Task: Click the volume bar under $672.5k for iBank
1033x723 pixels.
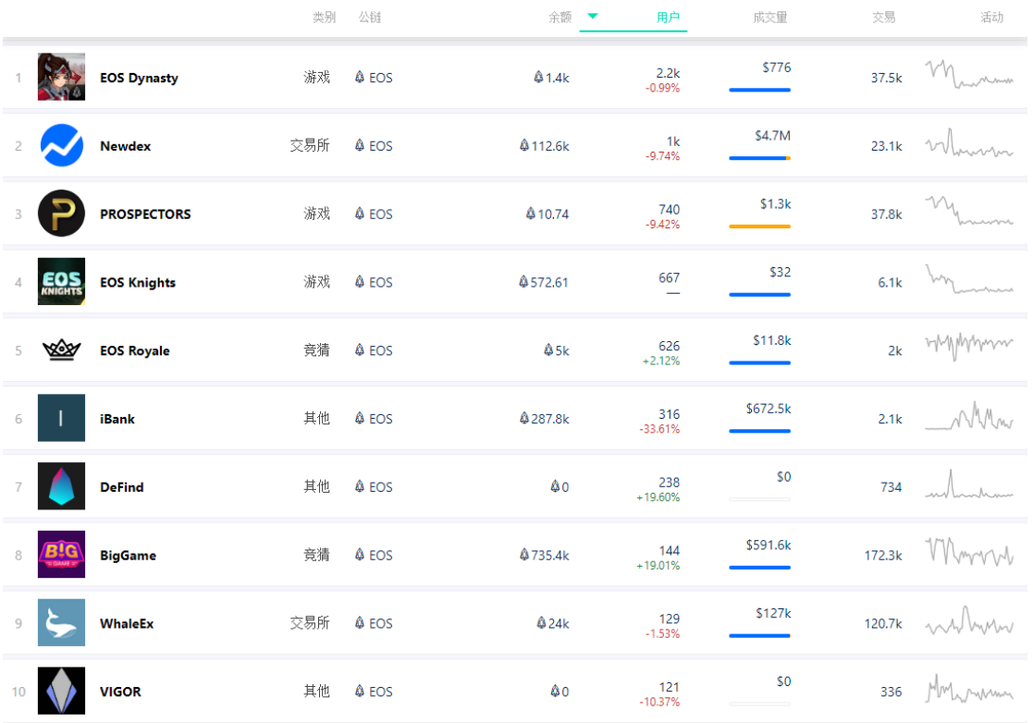Action: point(759,431)
